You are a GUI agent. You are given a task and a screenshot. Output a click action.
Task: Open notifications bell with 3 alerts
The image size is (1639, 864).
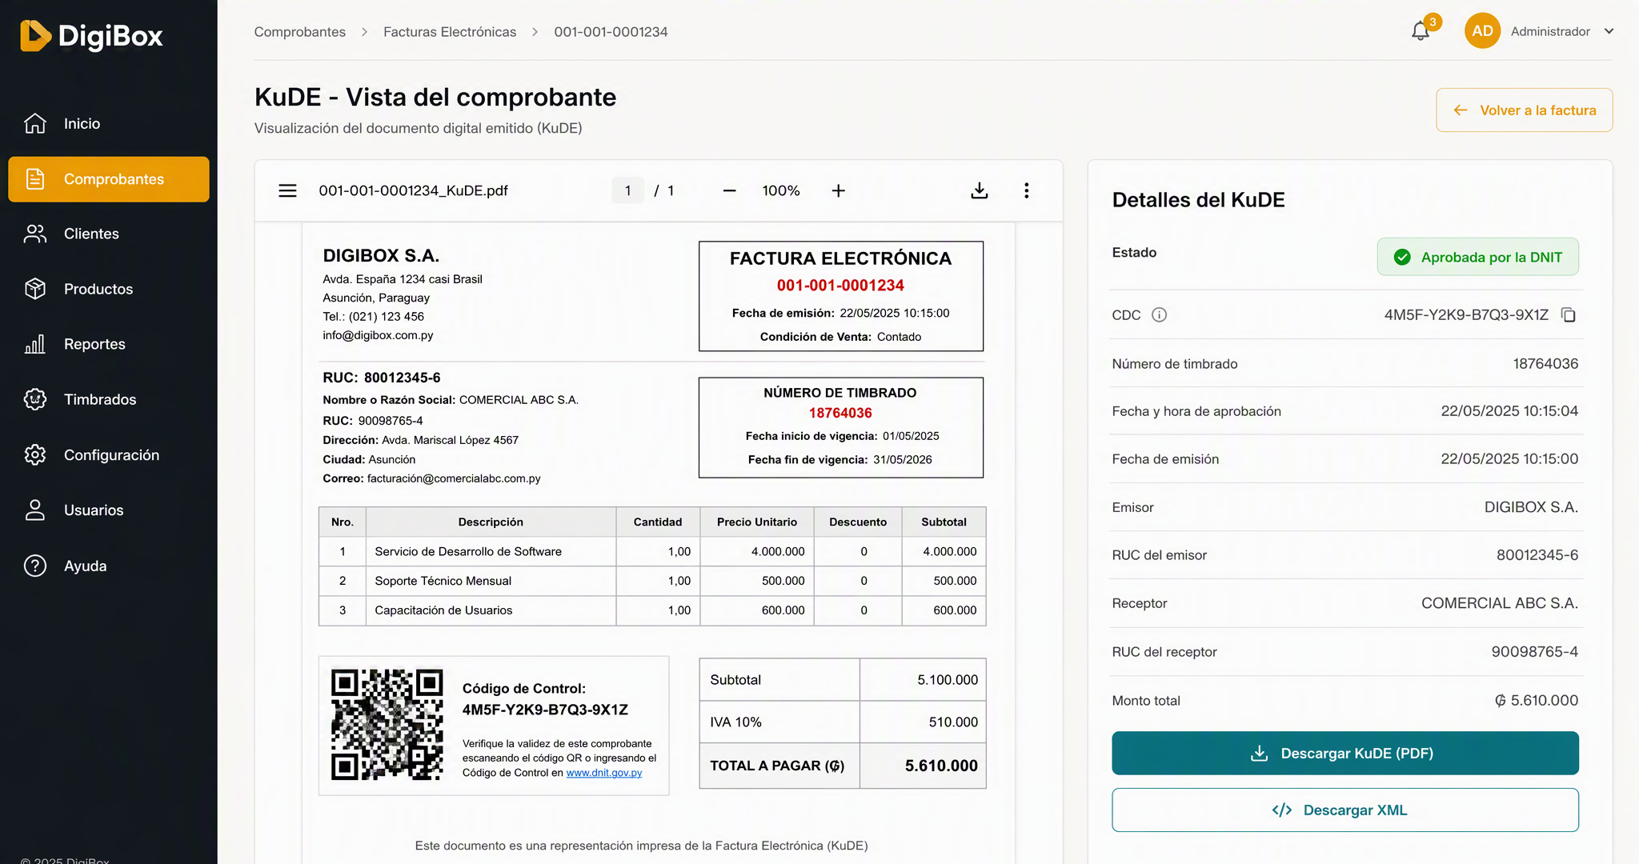tap(1422, 30)
